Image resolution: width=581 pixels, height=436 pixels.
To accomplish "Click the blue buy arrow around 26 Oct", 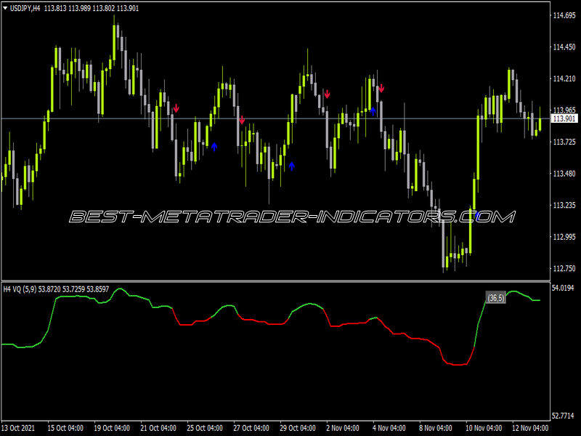I will 214,147.
